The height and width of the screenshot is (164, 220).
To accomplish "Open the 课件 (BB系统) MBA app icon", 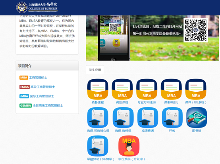I will (196, 89).
